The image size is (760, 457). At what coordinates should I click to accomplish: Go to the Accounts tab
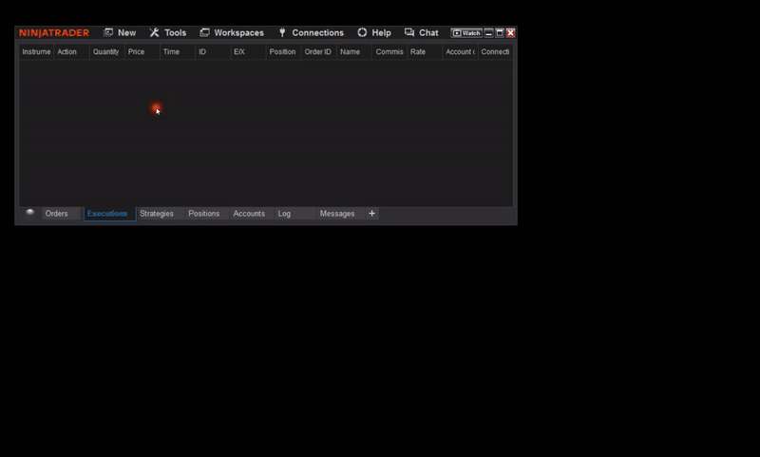(x=249, y=214)
